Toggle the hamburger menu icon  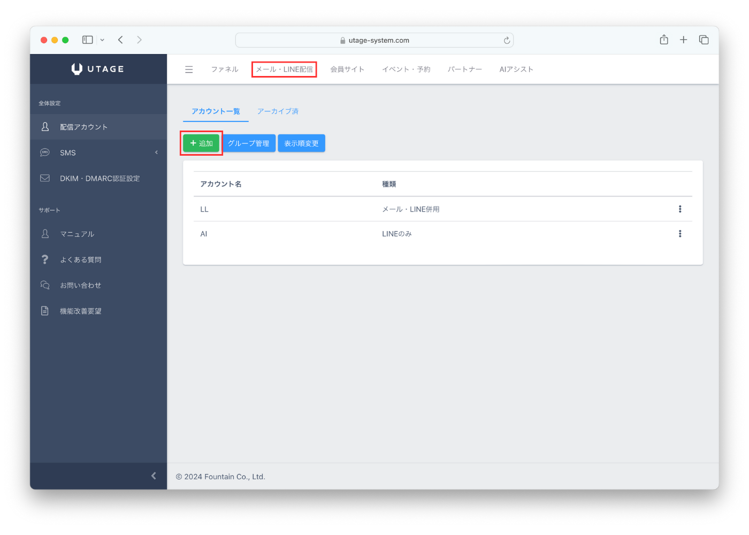189,70
